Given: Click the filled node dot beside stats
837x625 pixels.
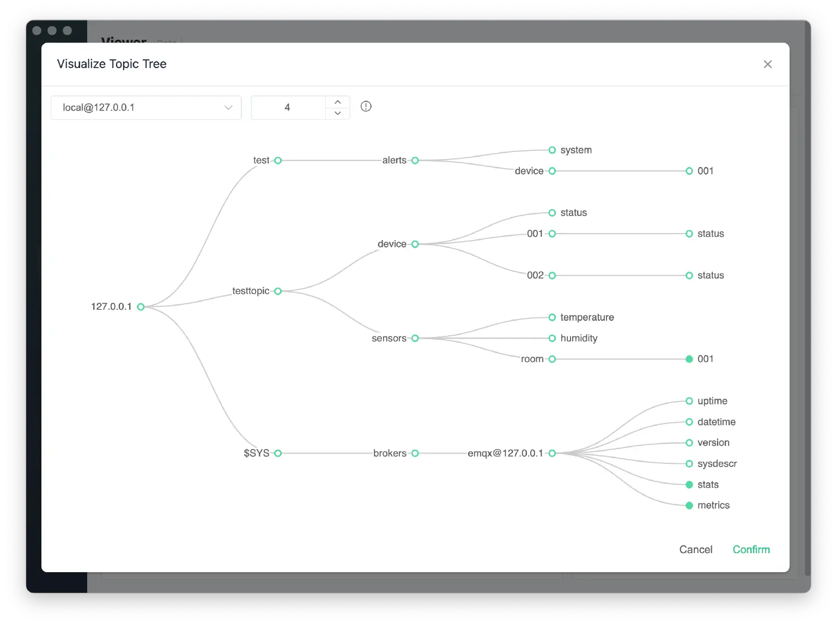Looking at the screenshot, I should 689,485.
